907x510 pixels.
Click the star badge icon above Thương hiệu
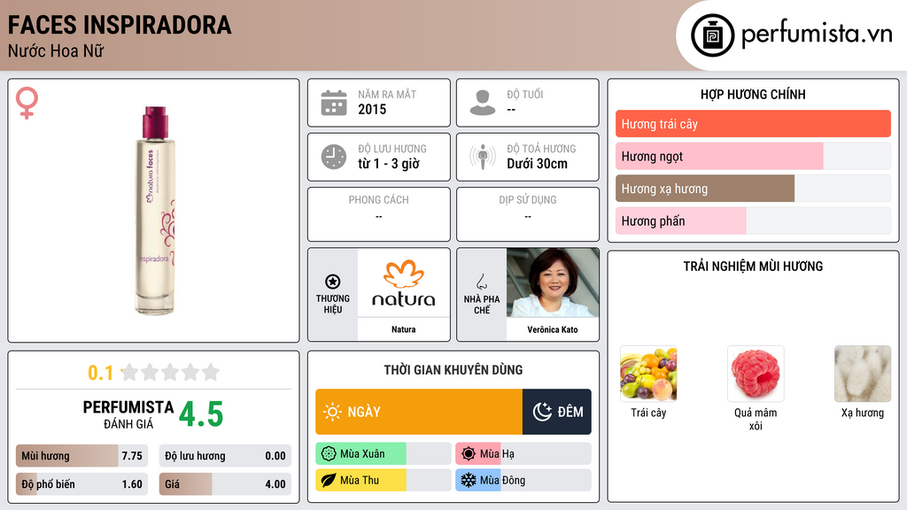[x=333, y=282]
